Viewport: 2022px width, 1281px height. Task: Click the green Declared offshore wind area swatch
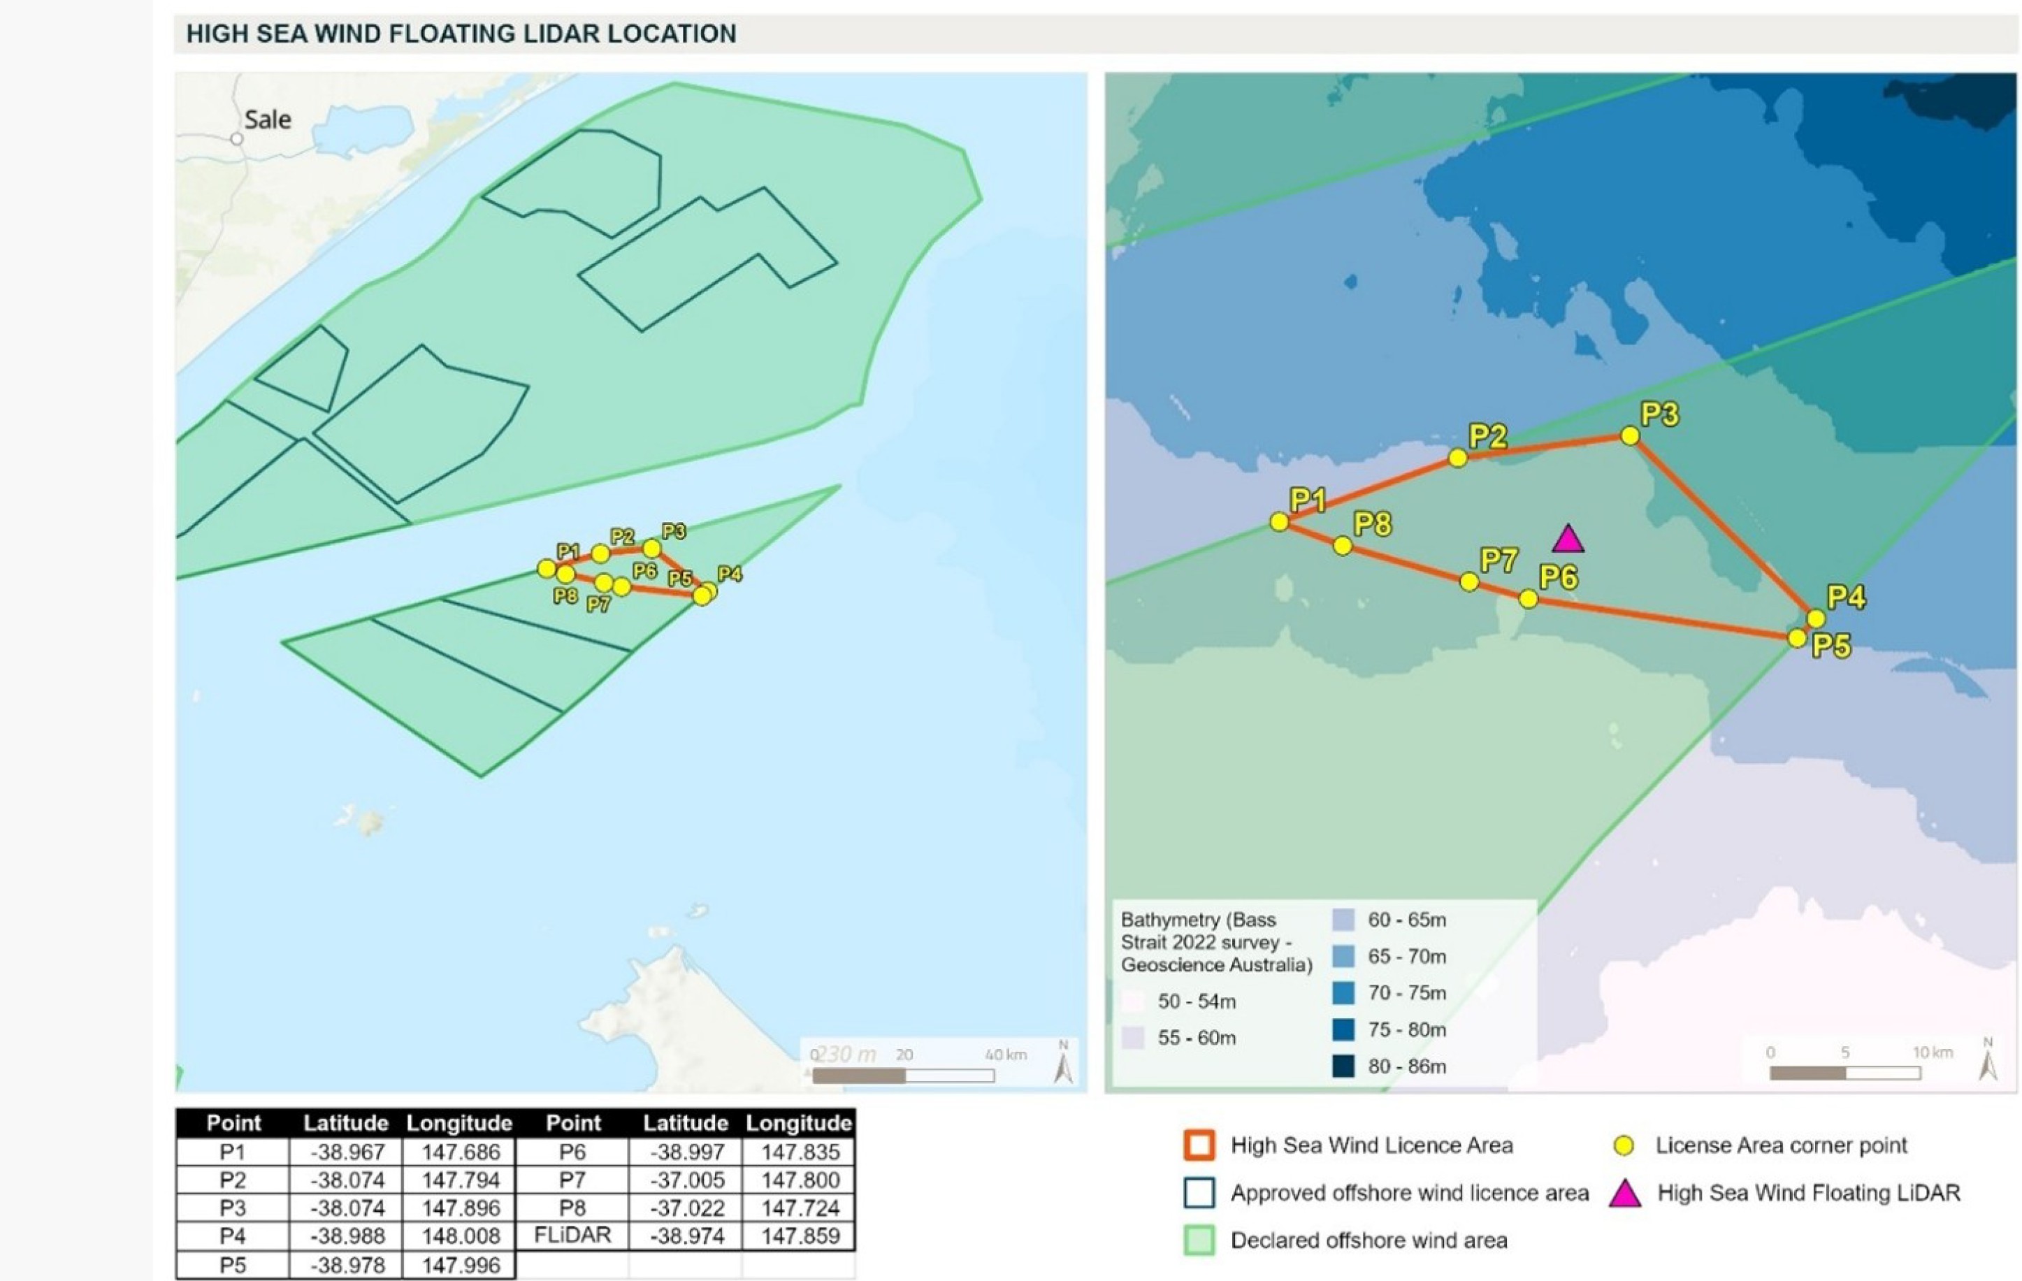click(x=1199, y=1240)
